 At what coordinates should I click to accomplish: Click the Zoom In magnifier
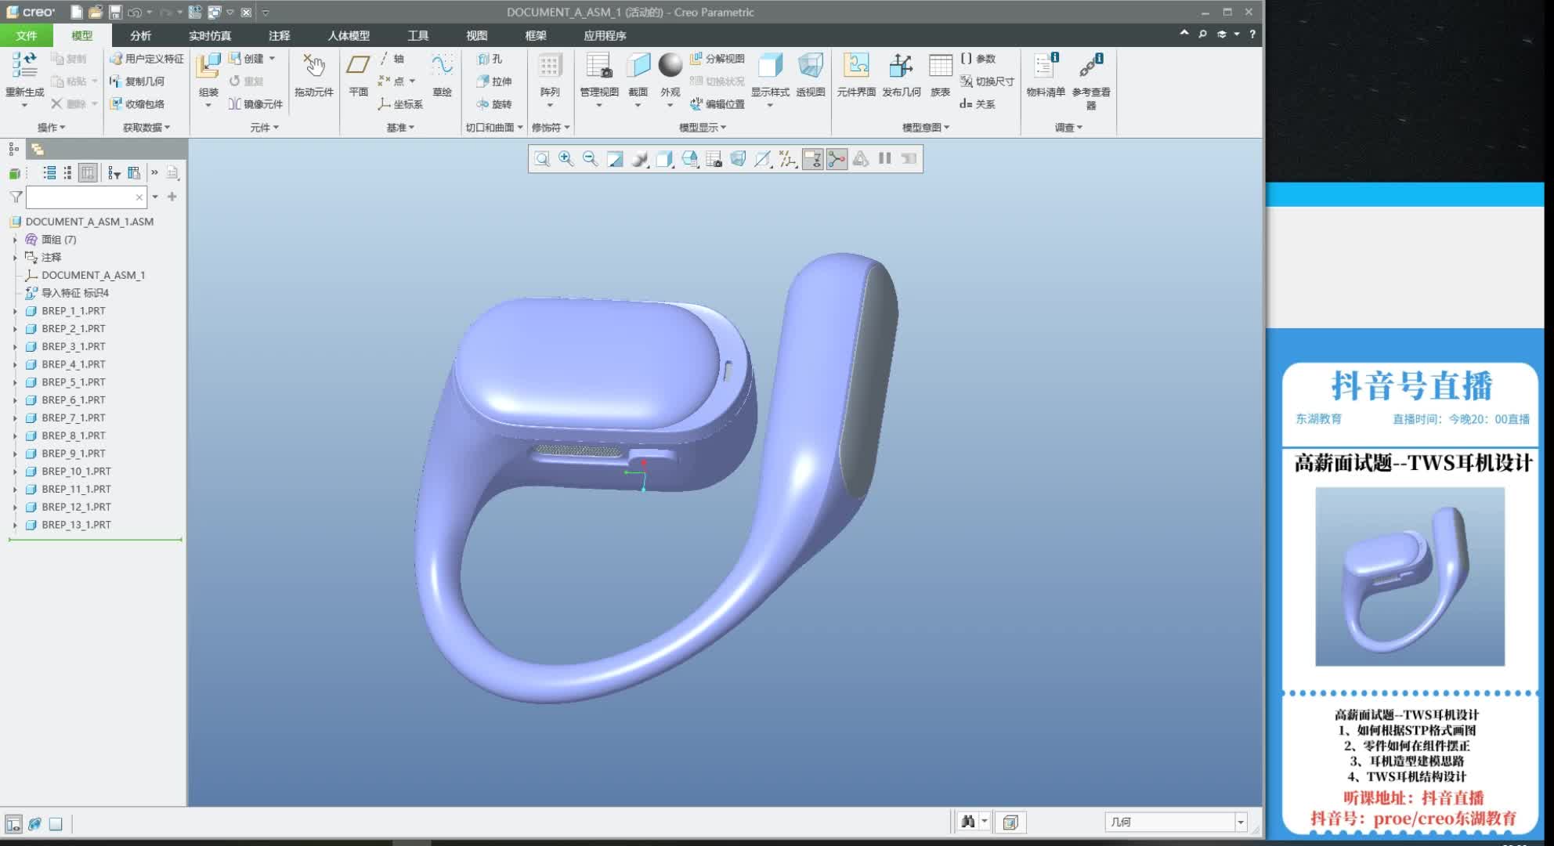(566, 159)
